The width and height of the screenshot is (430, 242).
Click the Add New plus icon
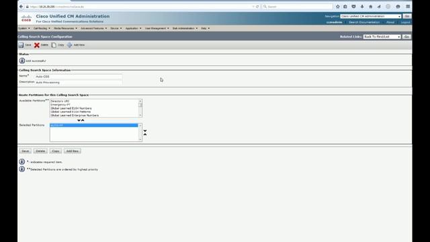(x=70, y=45)
